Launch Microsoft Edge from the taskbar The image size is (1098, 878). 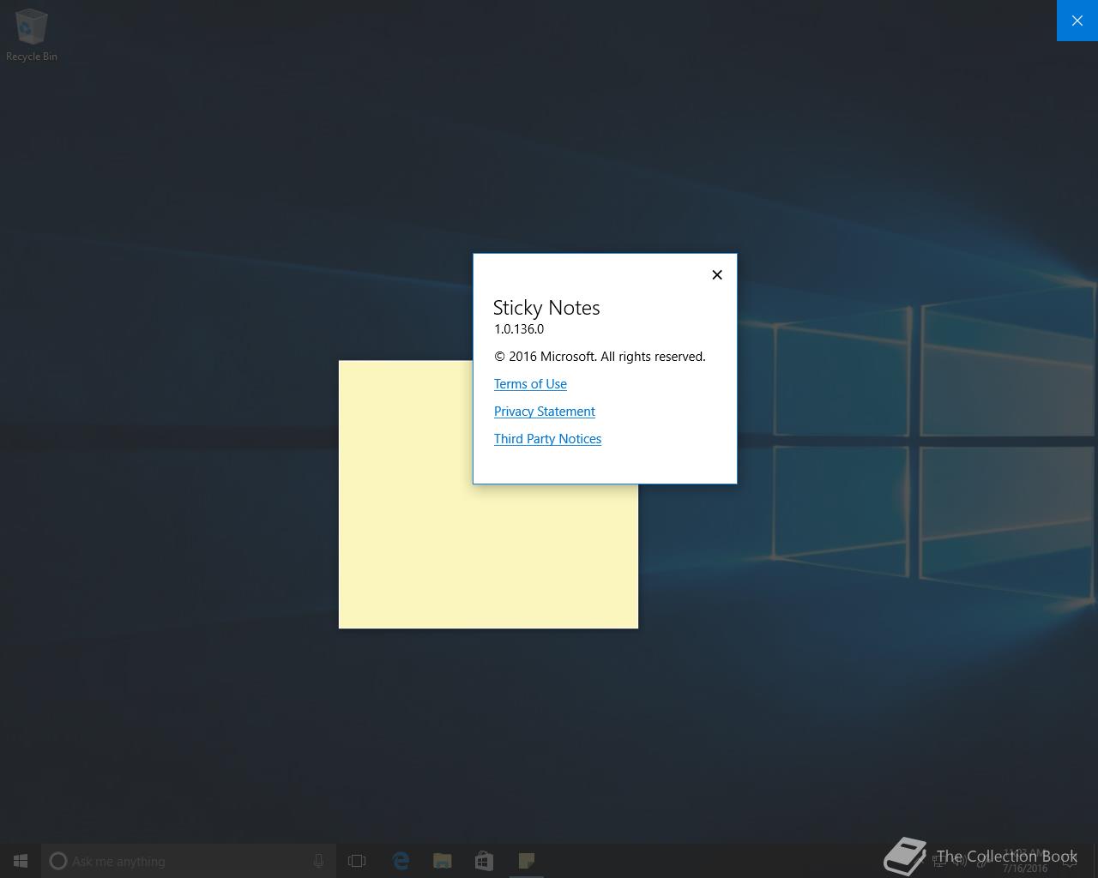coord(401,861)
